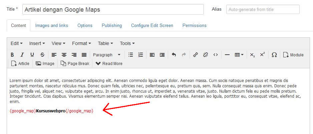
Task: Toggle Underline formatting button
Action: [32, 55]
